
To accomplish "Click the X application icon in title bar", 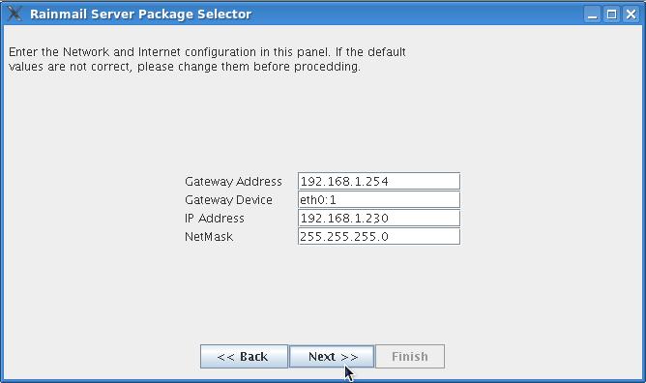I will [15, 14].
